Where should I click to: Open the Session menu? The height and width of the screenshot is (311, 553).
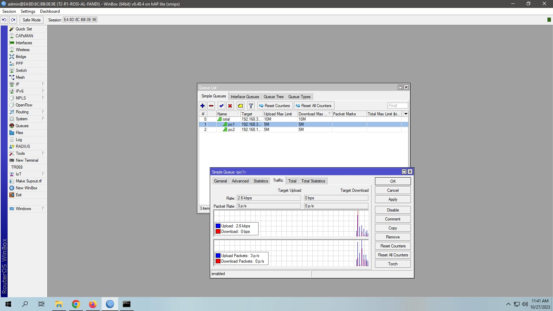[x=9, y=11]
